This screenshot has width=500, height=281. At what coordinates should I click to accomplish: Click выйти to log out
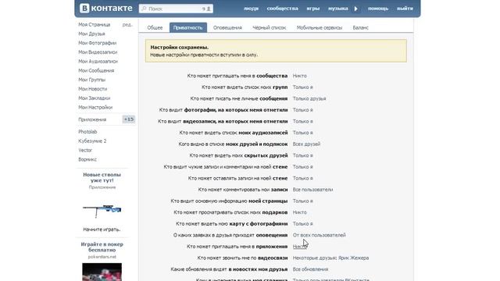click(x=405, y=9)
